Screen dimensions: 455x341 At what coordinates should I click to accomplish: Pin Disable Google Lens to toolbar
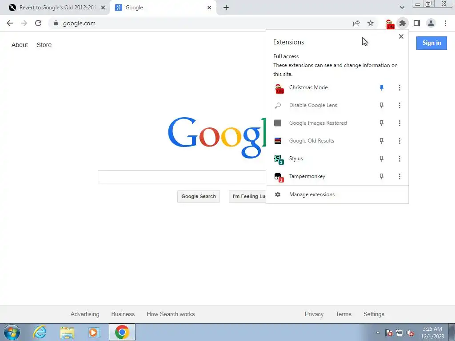382,105
